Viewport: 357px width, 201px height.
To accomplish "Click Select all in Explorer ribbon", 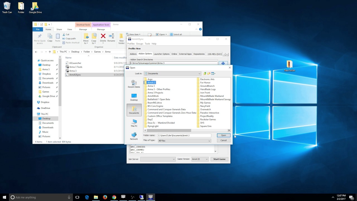I will pyautogui.click(x=176, y=34).
